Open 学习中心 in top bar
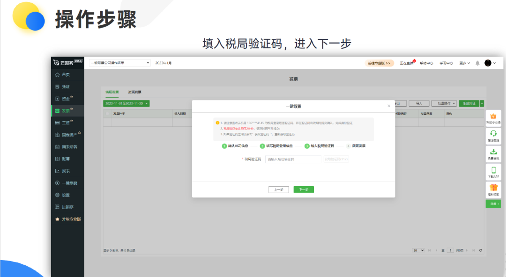Image resolution: width=506 pixels, height=277 pixels. pos(446,63)
